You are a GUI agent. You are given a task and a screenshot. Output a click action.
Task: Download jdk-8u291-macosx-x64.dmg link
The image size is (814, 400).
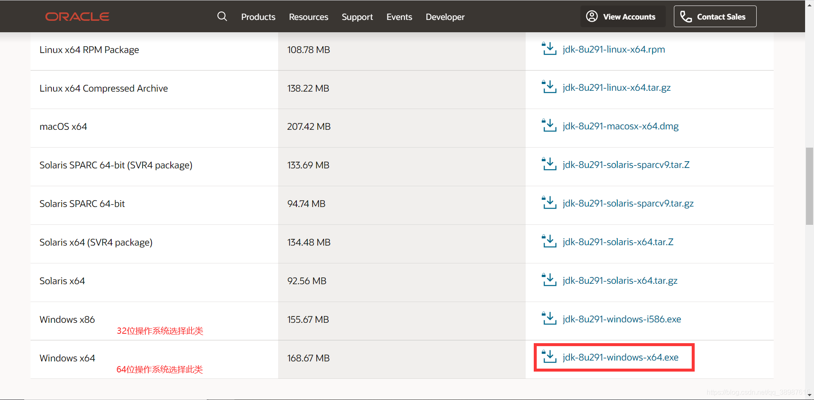coord(621,126)
